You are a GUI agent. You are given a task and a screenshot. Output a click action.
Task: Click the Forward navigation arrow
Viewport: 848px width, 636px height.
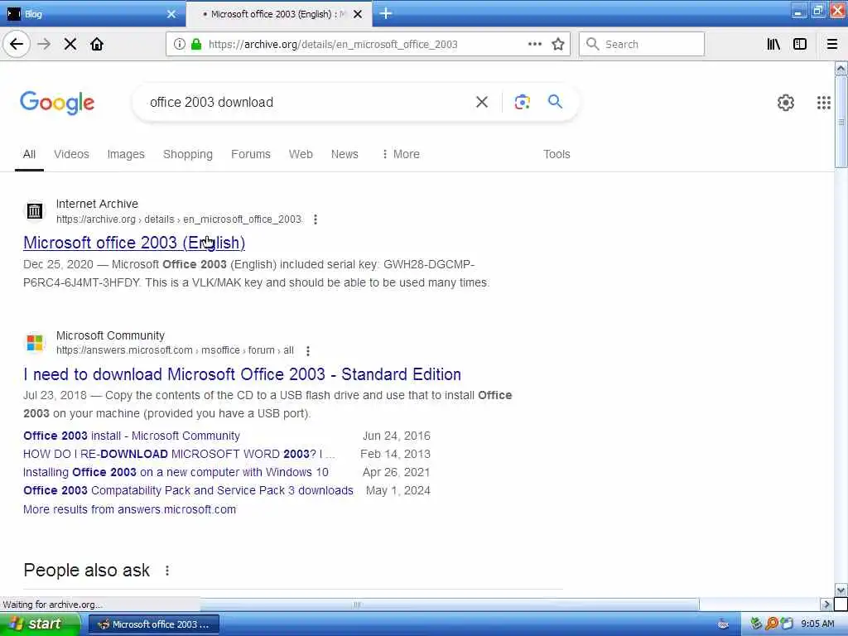pos(44,45)
